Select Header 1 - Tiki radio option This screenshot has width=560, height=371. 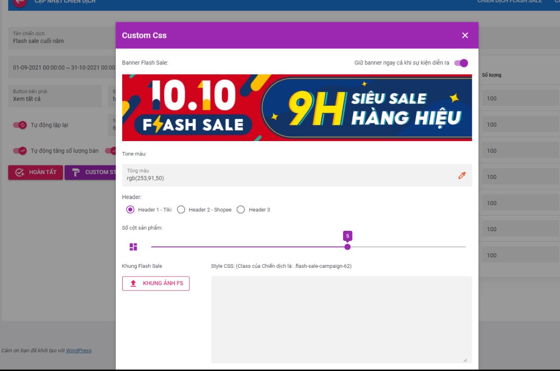click(x=130, y=209)
